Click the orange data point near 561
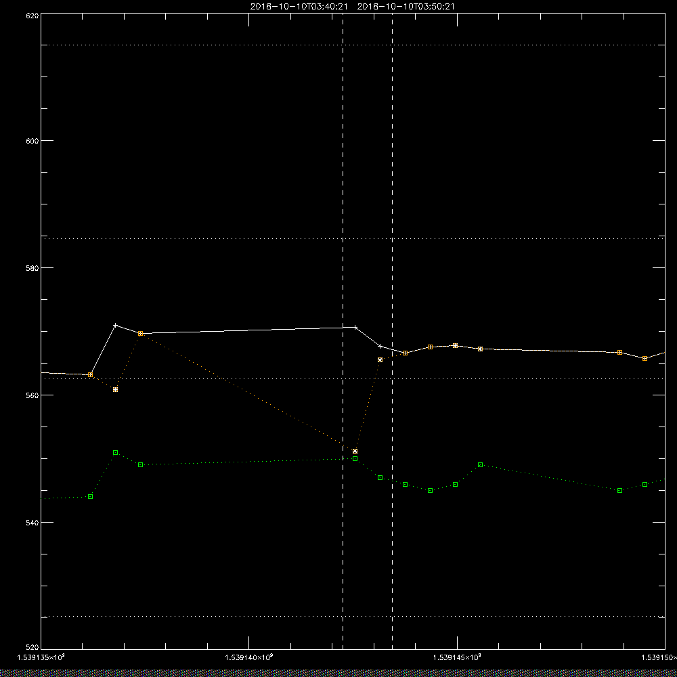 click(115, 389)
